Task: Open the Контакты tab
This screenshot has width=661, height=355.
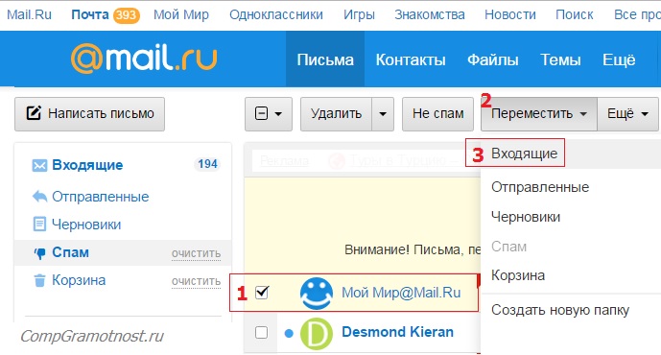Action: (x=411, y=59)
